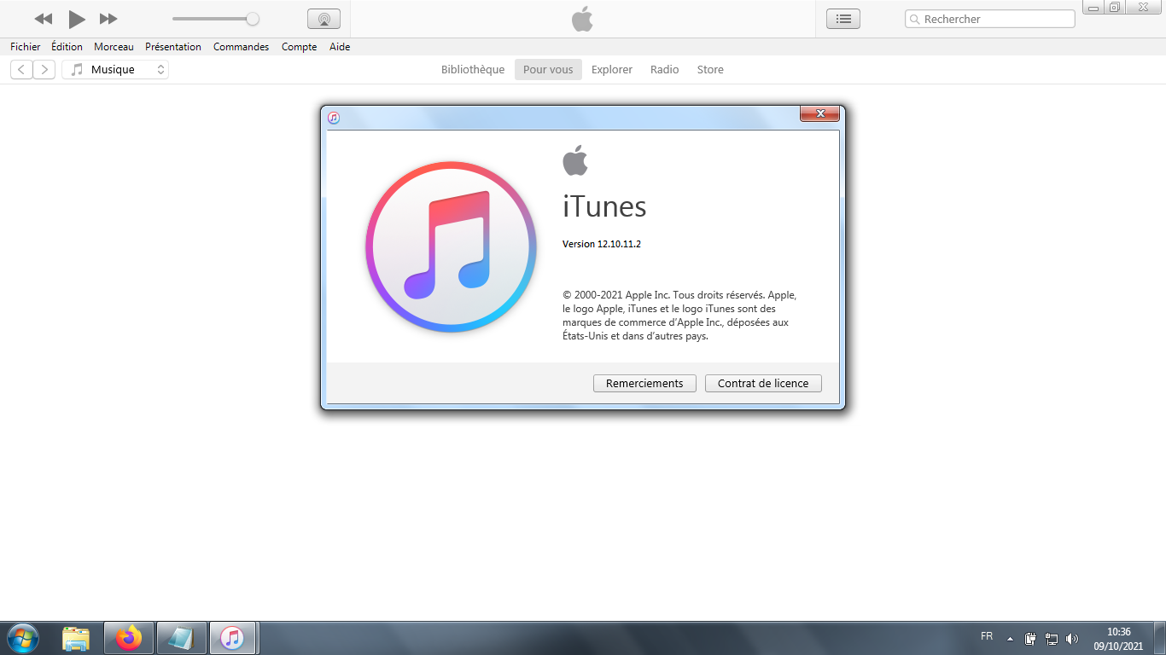
Task: Maximize the iTunes main window
Action: (x=1115, y=8)
